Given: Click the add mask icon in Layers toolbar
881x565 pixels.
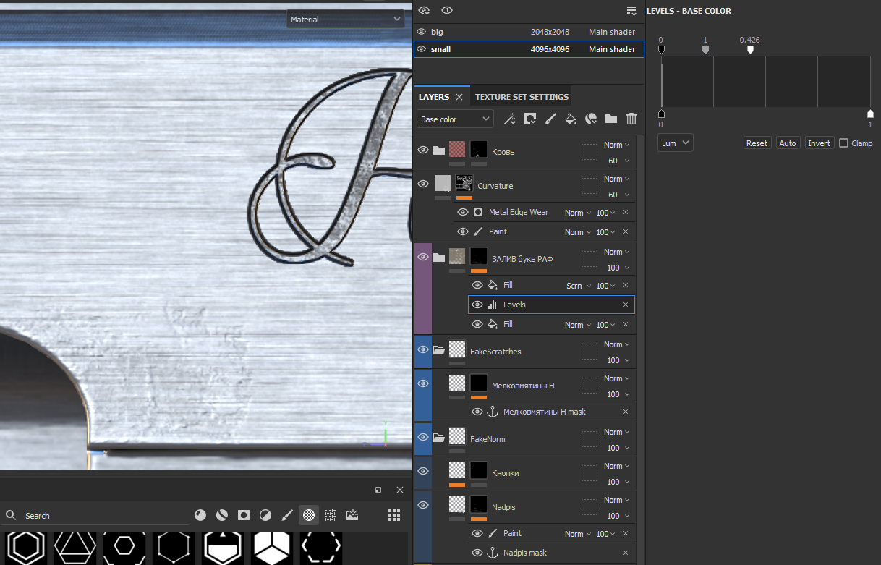Looking at the screenshot, I should tap(530, 119).
